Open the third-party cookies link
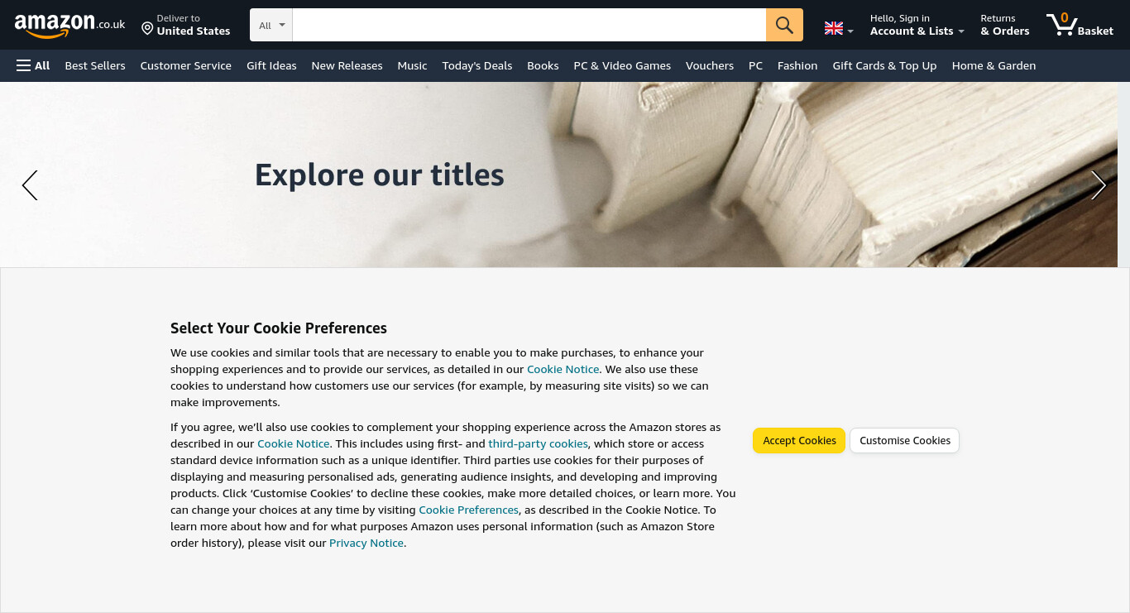This screenshot has width=1130, height=613. pos(538,443)
